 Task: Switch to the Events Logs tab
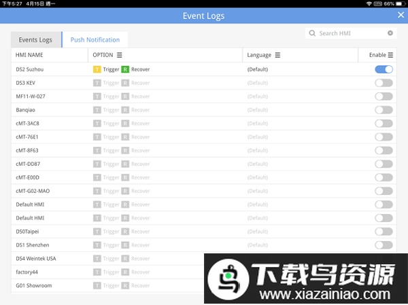[36, 40]
